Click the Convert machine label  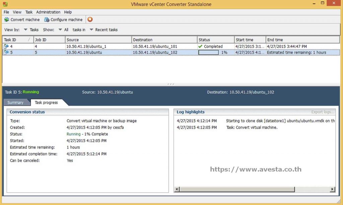(25, 19)
